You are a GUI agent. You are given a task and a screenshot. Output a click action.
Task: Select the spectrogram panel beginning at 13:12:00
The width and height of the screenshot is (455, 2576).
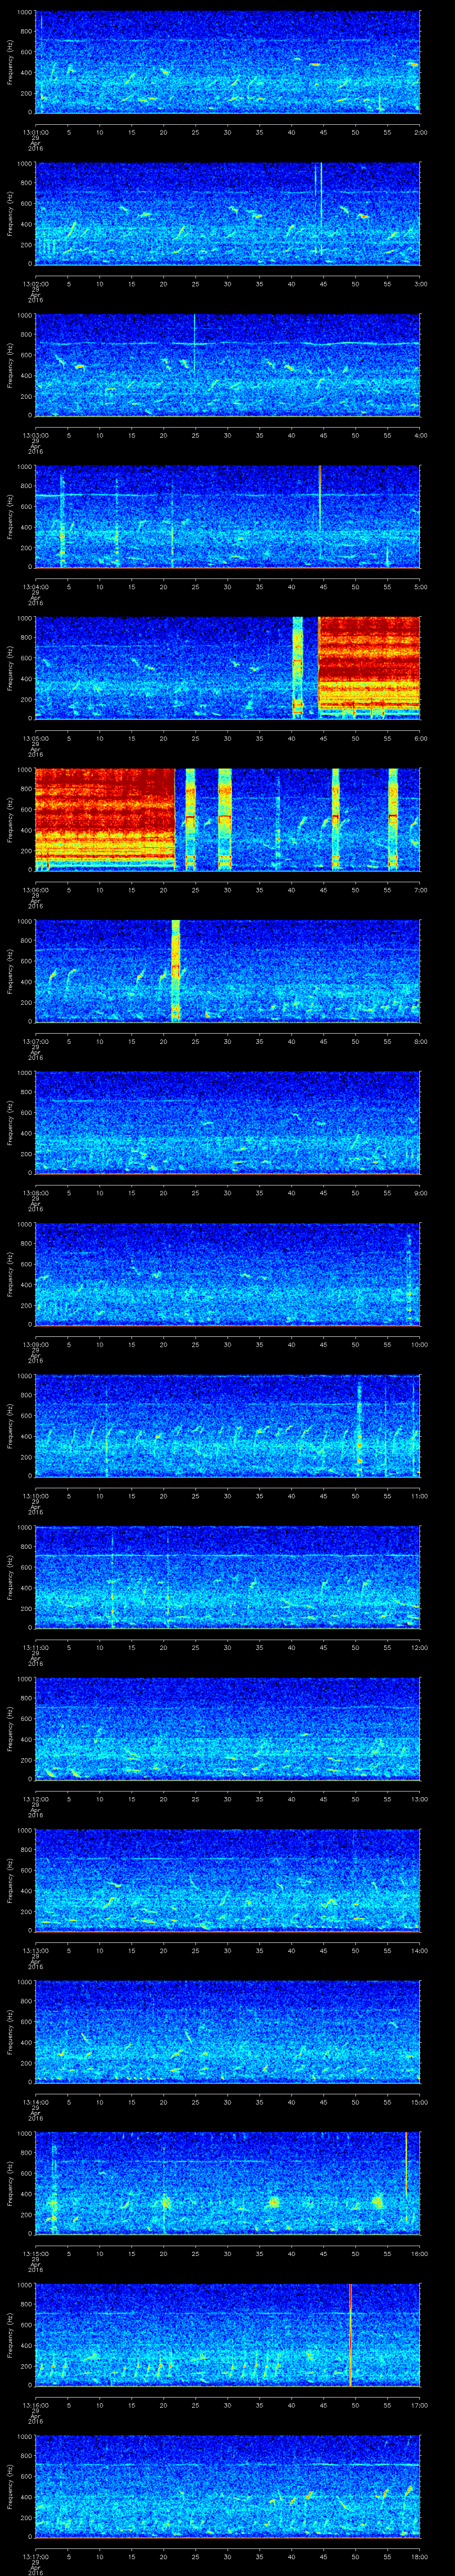[227, 1729]
